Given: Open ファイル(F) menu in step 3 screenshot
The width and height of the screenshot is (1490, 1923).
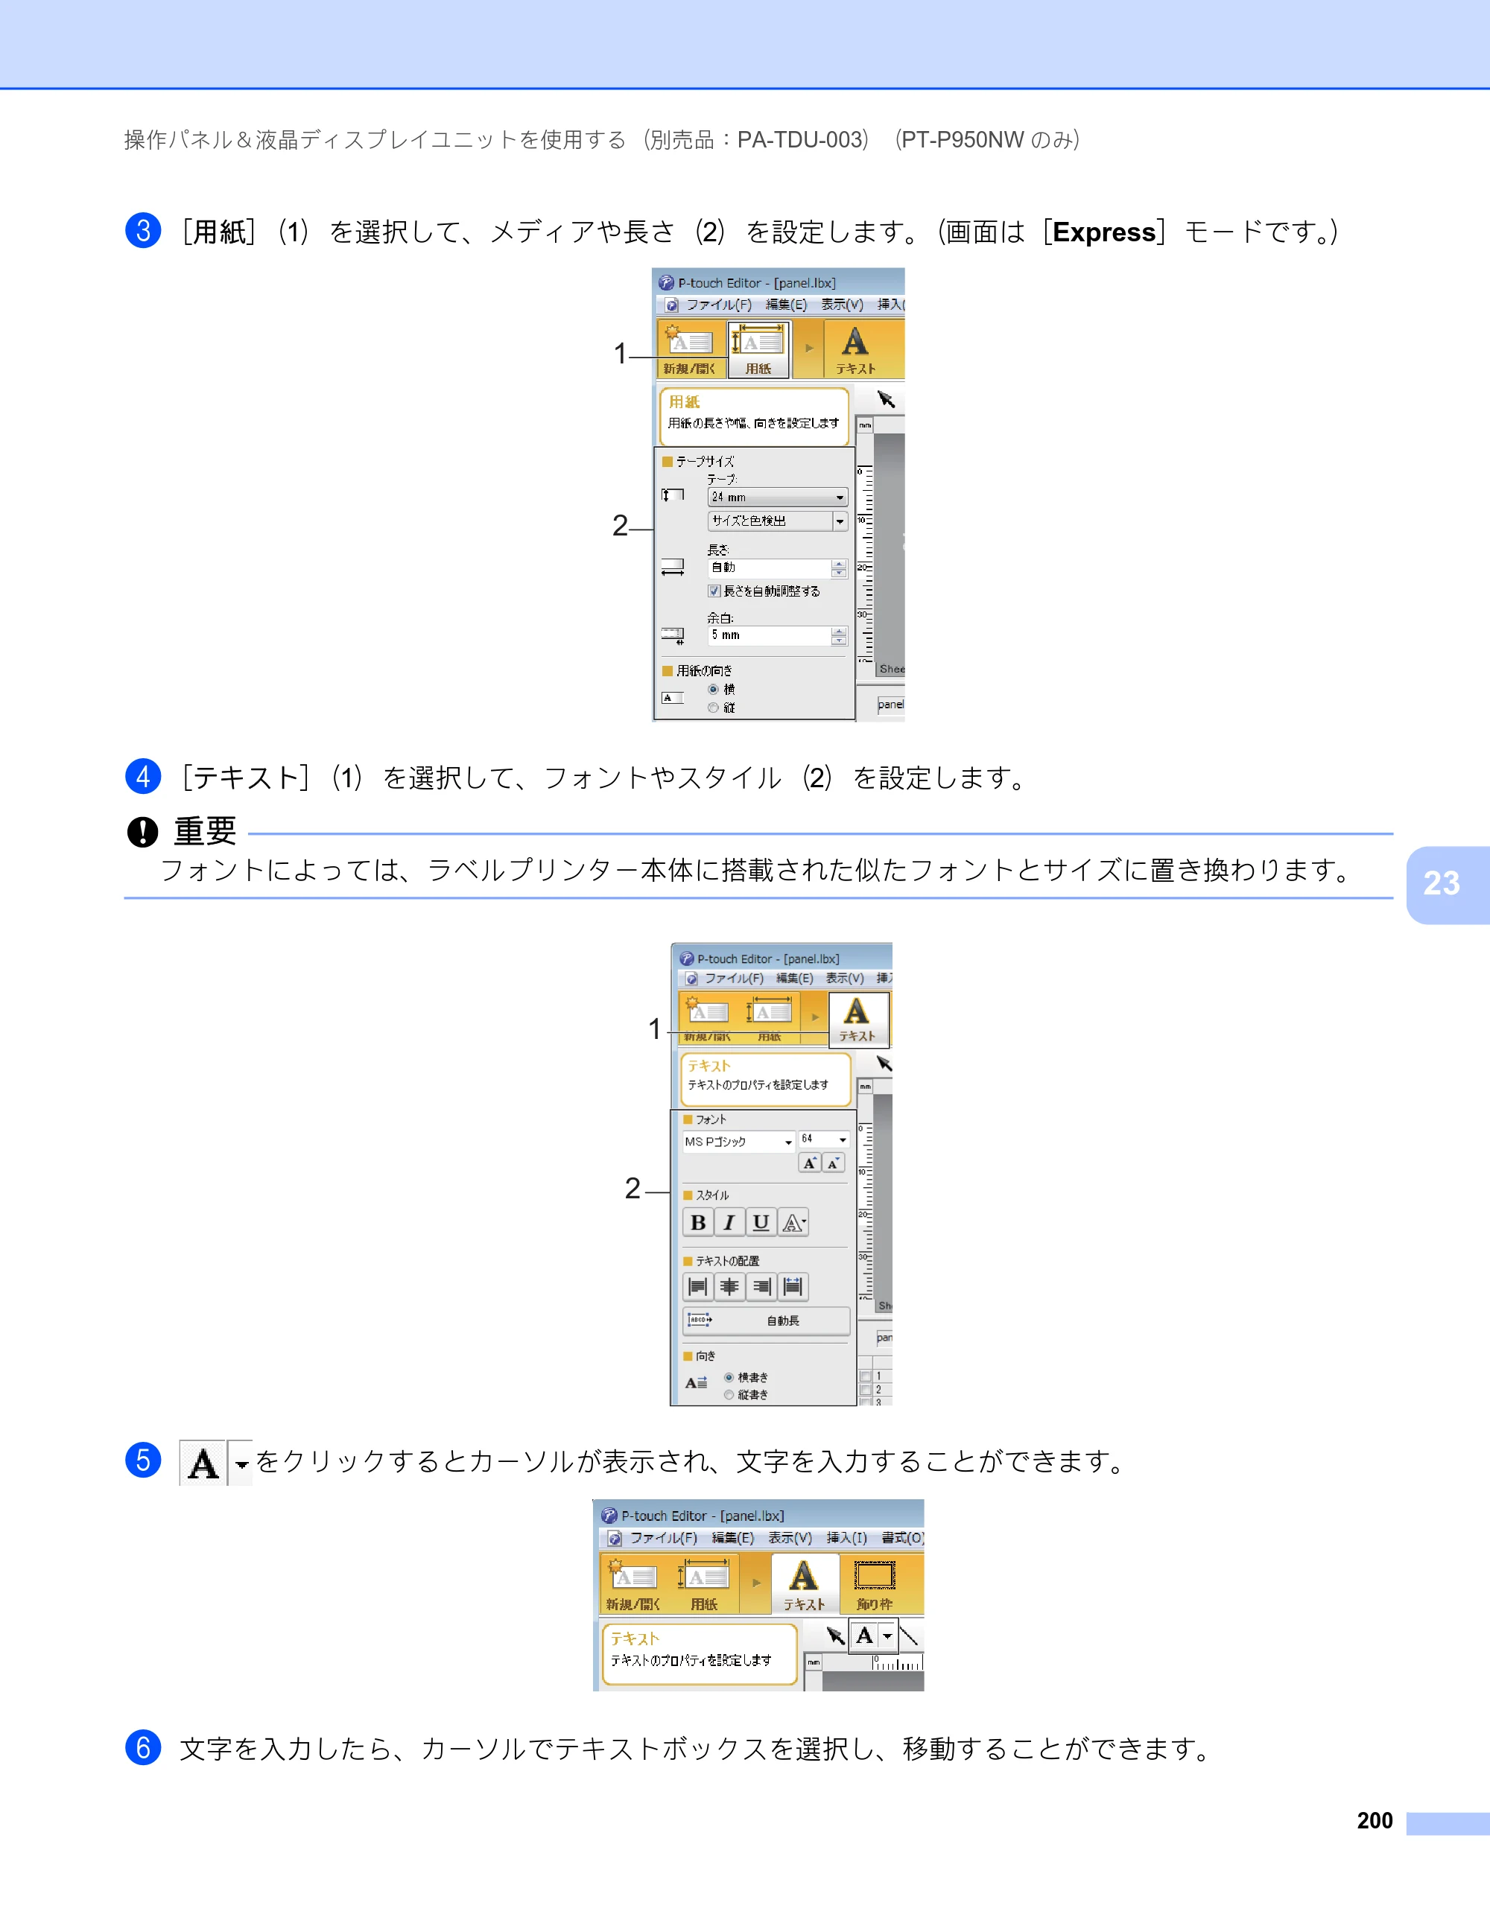Looking at the screenshot, I should click(x=719, y=305).
